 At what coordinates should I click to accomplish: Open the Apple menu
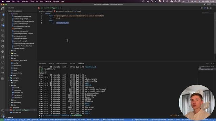pos(3,1)
